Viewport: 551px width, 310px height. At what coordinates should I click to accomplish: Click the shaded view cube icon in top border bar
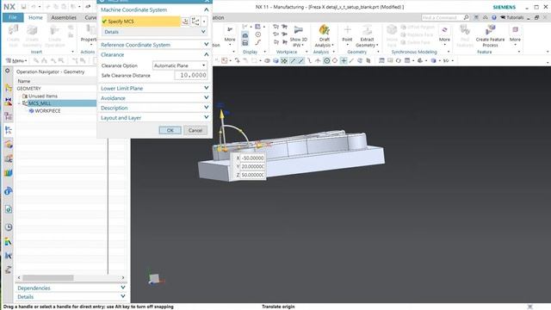tap(275, 61)
